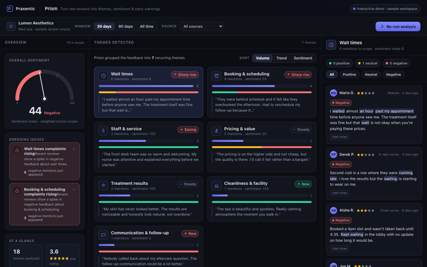Click the warning icon on Booking complaints alert
The width and height of the screenshot is (427, 267).
(x=17, y=191)
